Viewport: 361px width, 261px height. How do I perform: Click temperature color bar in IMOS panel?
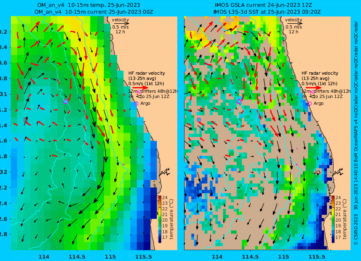tap(333, 219)
